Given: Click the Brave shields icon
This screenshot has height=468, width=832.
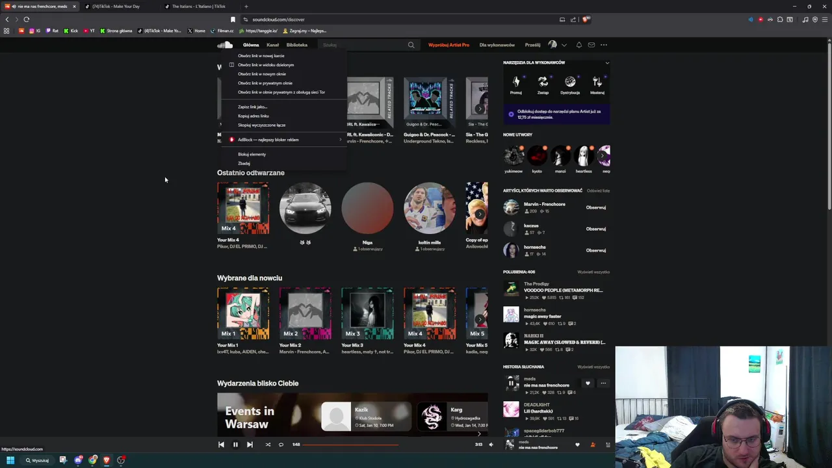Looking at the screenshot, I should [x=586, y=19].
